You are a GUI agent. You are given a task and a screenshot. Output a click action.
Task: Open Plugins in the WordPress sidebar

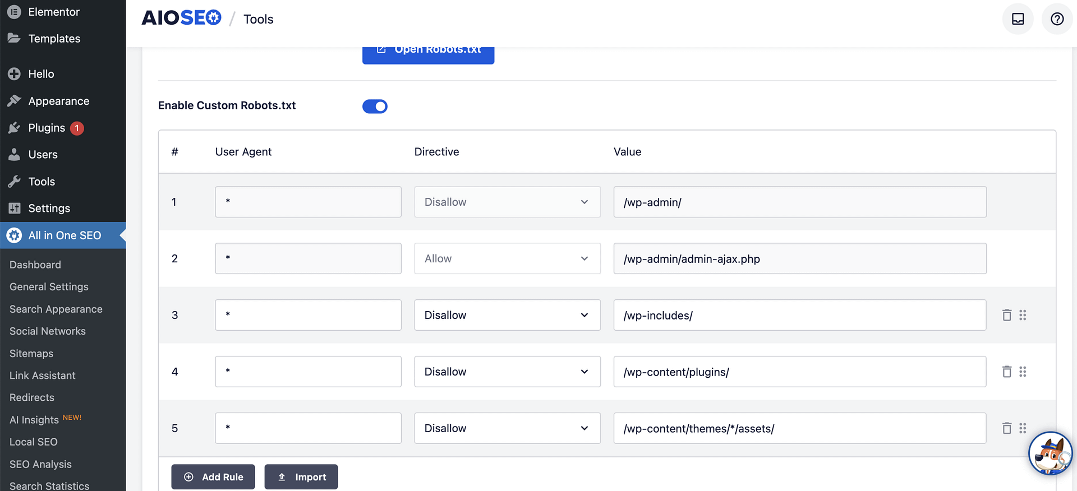[47, 128]
